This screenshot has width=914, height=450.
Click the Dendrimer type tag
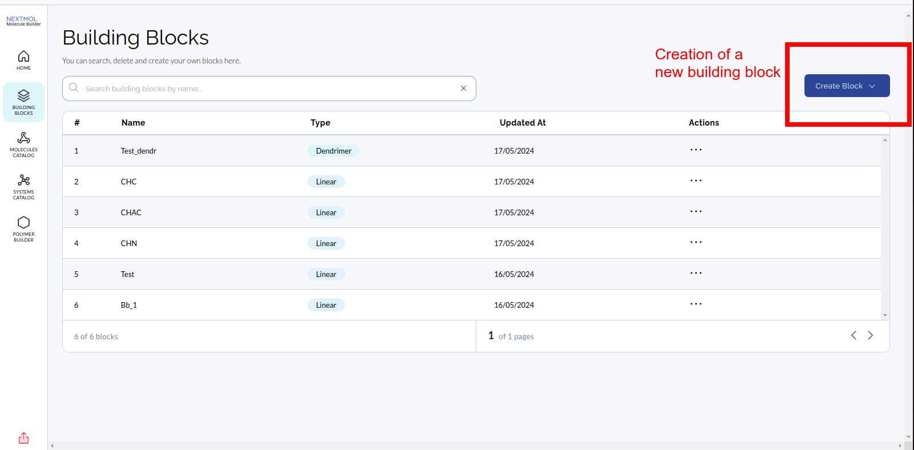[334, 151]
